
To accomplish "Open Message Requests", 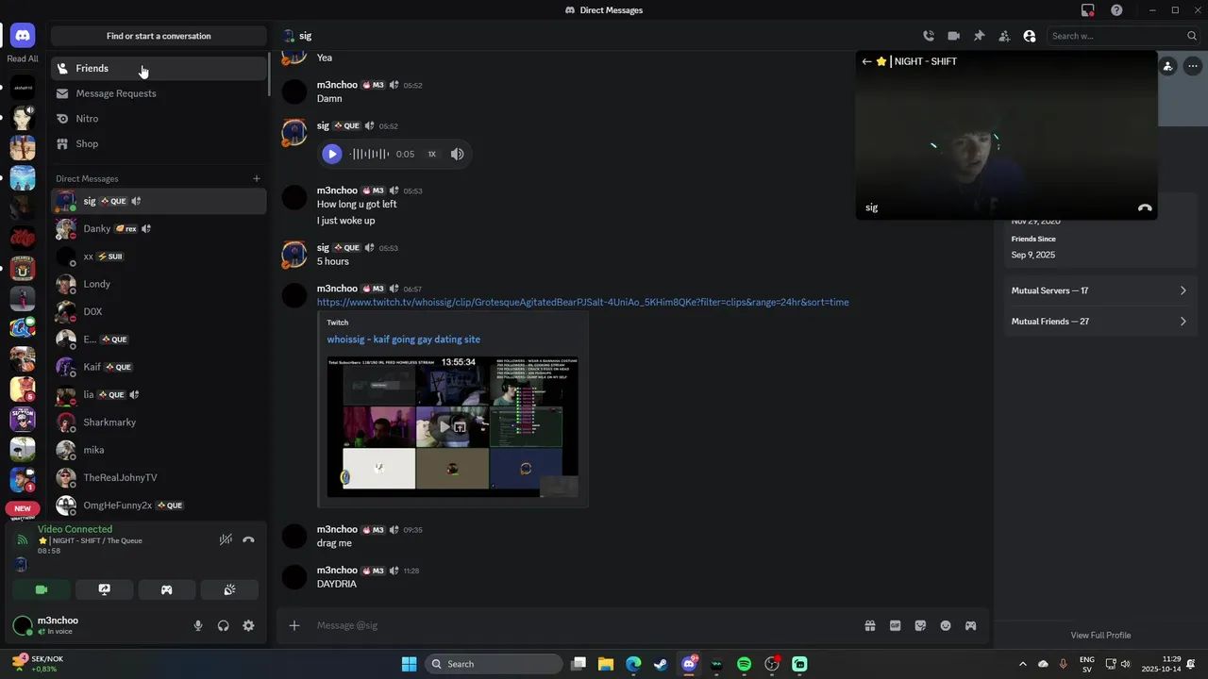I will [x=159, y=93].
